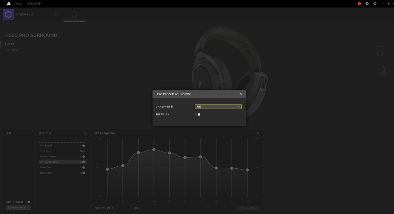Select the Clear Chat preset name
394x214 pixels.
click(x=46, y=167)
